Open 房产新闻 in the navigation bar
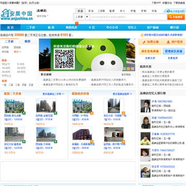 tap(152, 27)
